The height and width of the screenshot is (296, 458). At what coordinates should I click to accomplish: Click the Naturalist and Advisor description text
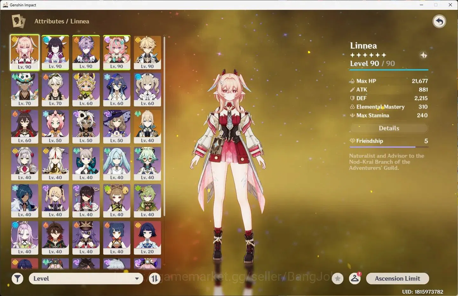(x=387, y=162)
